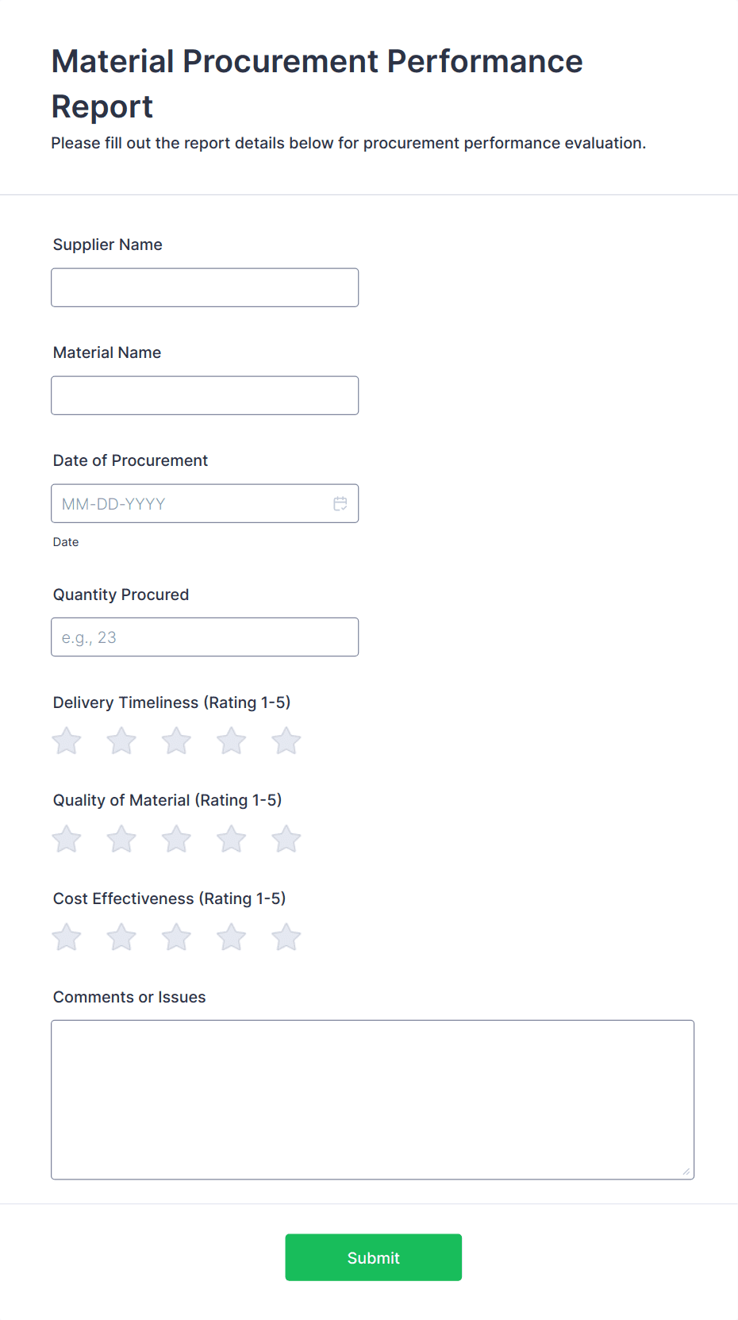Rate Quality of Material one star
The height and width of the screenshot is (1320, 738).
[x=67, y=839]
